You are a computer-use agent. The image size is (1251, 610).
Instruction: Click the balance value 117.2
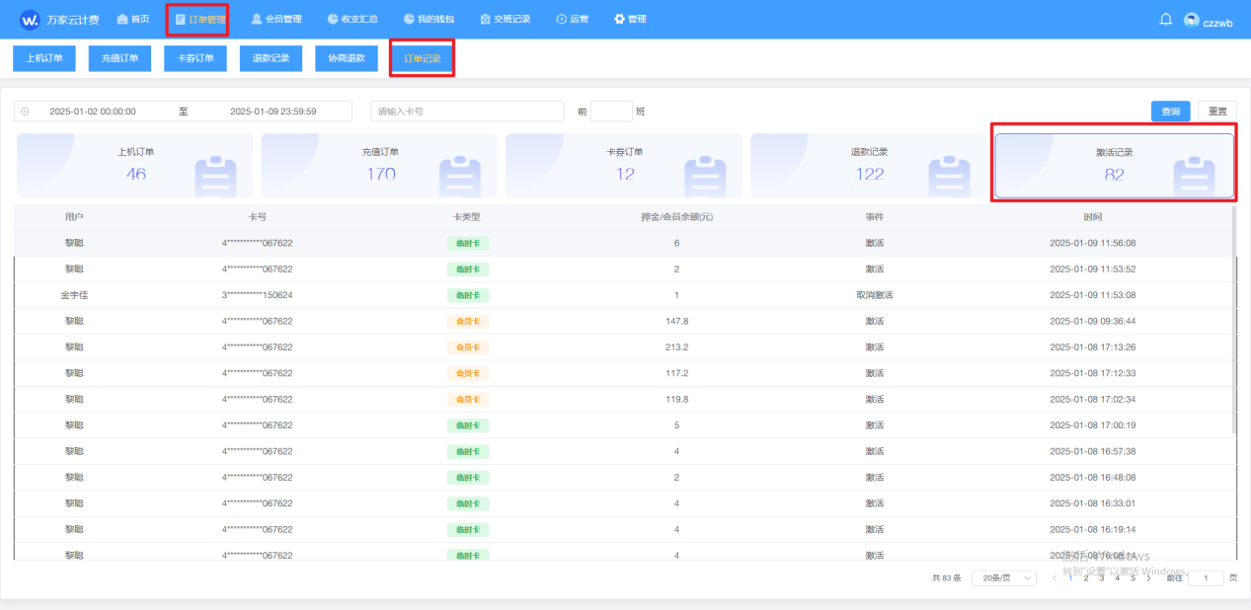tap(676, 373)
